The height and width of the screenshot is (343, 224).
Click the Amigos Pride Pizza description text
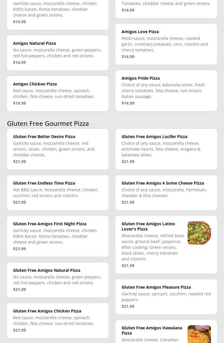point(163,91)
